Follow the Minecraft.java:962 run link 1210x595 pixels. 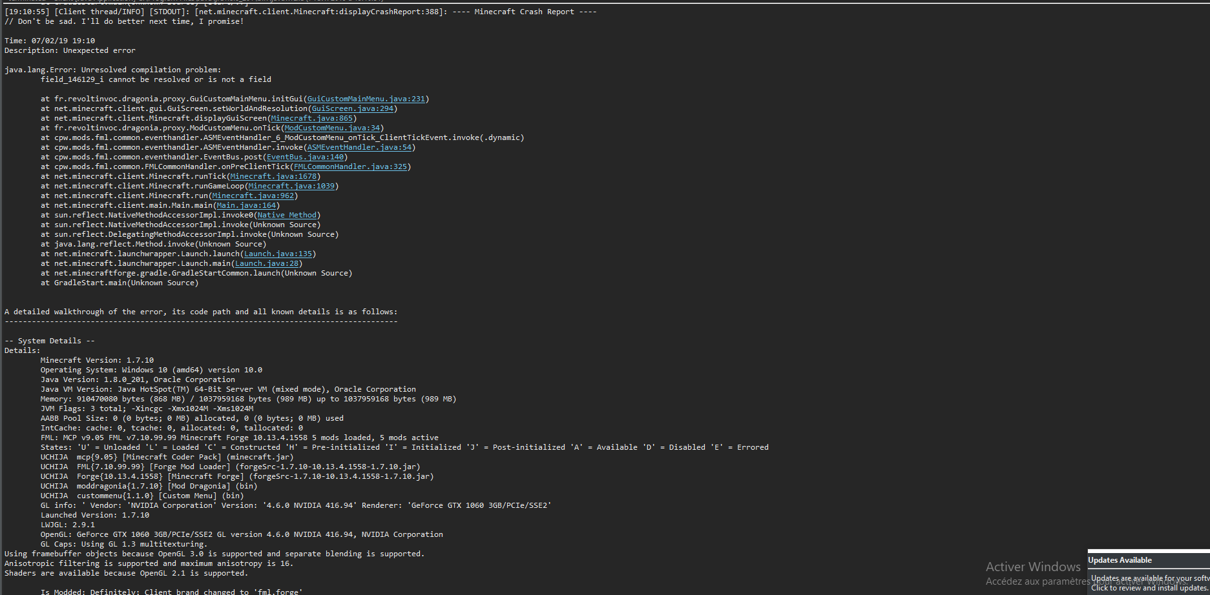click(253, 196)
